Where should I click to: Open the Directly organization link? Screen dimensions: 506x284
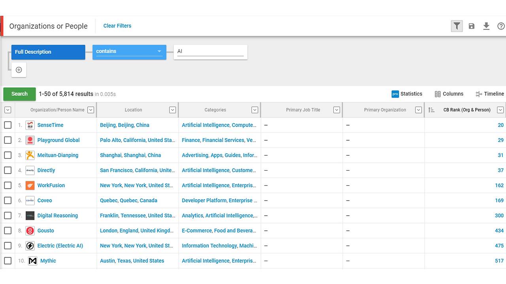pos(46,170)
